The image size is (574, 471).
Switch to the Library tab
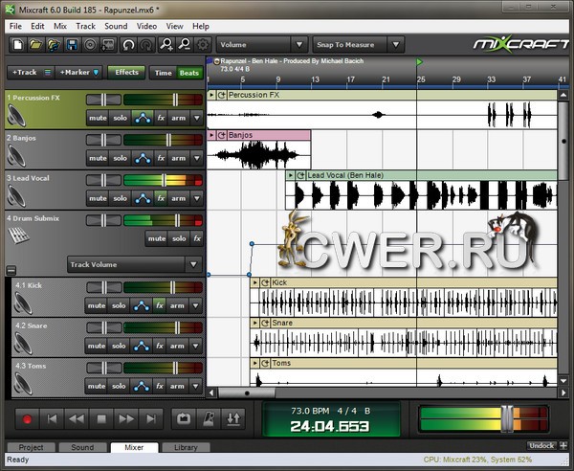(x=186, y=447)
